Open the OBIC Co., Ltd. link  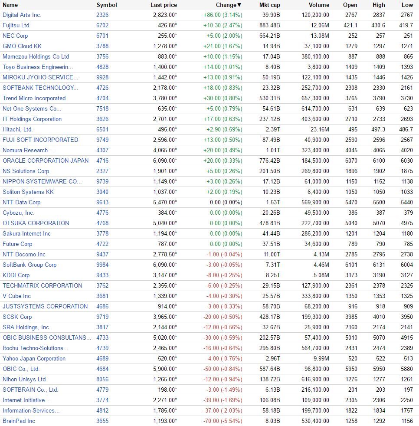[x=21, y=369]
